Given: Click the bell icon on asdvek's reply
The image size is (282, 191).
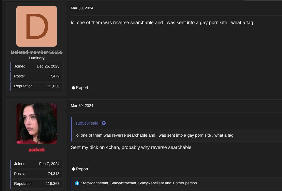Looking at the screenshot, I should (74, 169).
